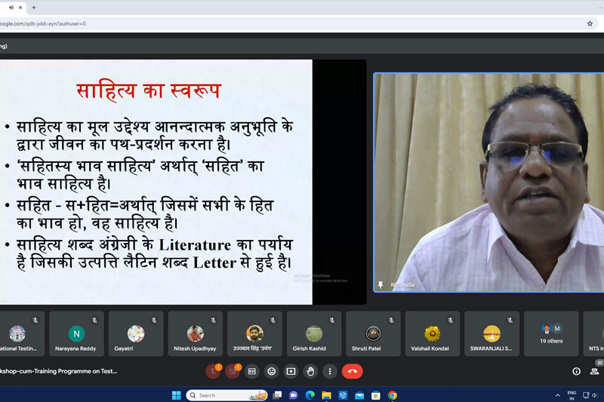Bookmark this page with star icon
The image size is (604, 402).
(590, 23)
